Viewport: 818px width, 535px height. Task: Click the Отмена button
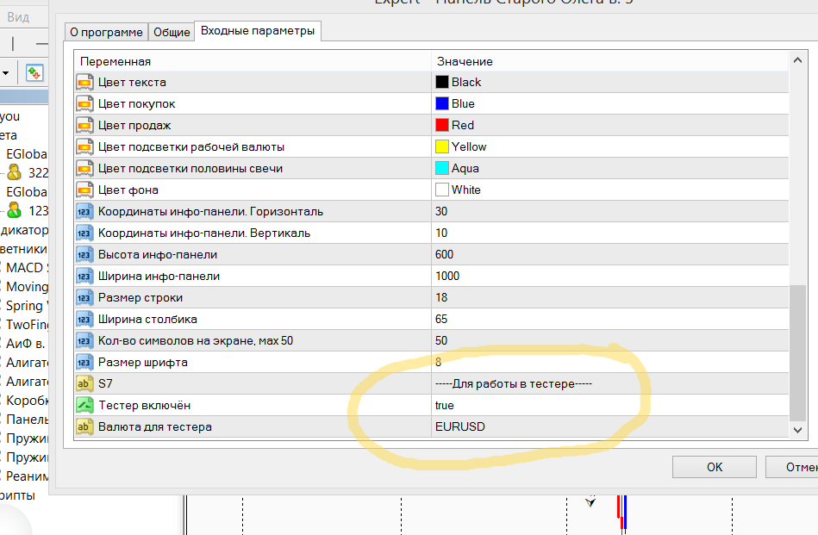click(x=791, y=467)
